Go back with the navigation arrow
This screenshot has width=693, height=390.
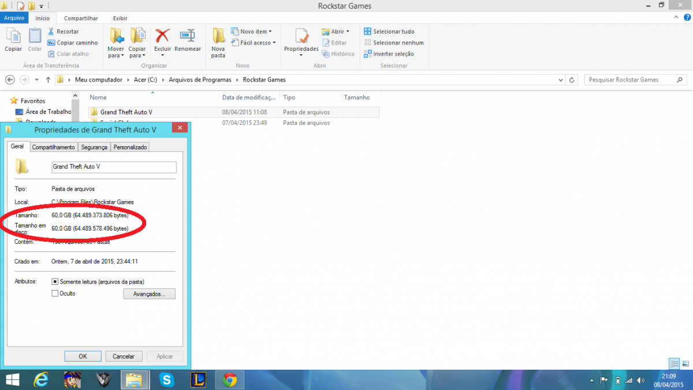[x=10, y=80]
